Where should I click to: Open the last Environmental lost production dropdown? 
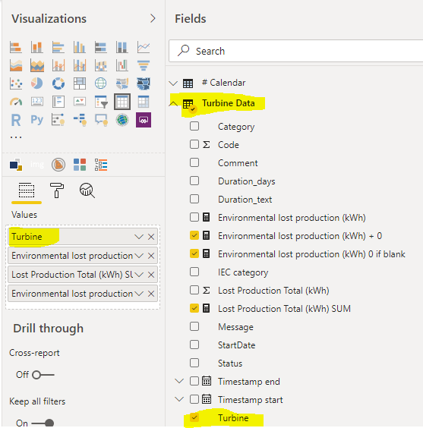click(139, 294)
